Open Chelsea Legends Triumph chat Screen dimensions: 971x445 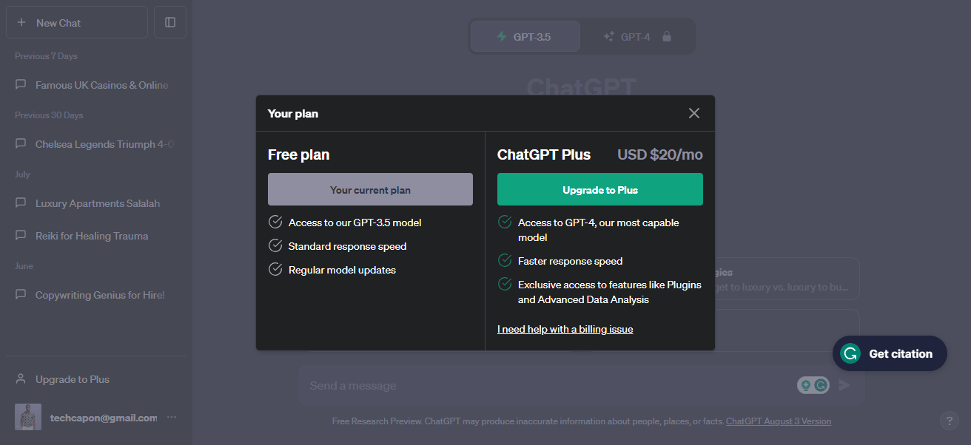(96, 144)
